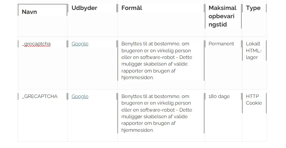Click the Lokalt HTML-lager type cell
This screenshot has height=148, width=286.
coord(254,50)
